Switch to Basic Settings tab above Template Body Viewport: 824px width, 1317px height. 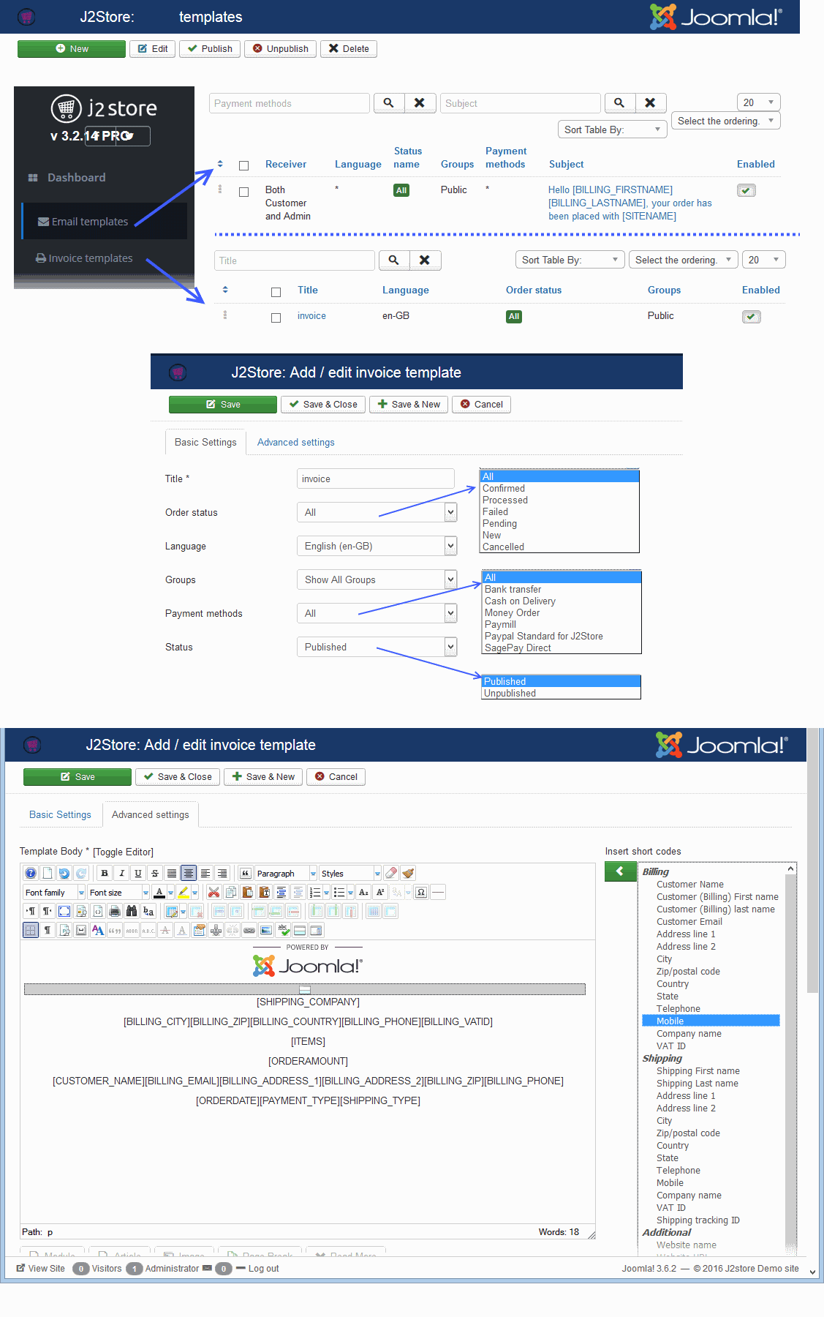[x=60, y=815]
